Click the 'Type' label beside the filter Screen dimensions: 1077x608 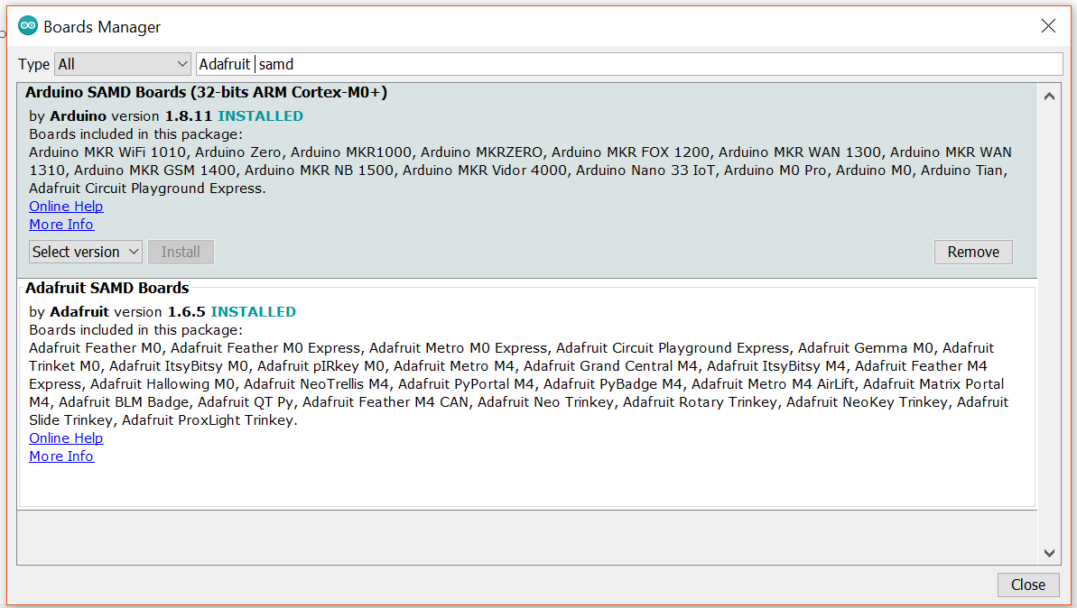coord(33,65)
